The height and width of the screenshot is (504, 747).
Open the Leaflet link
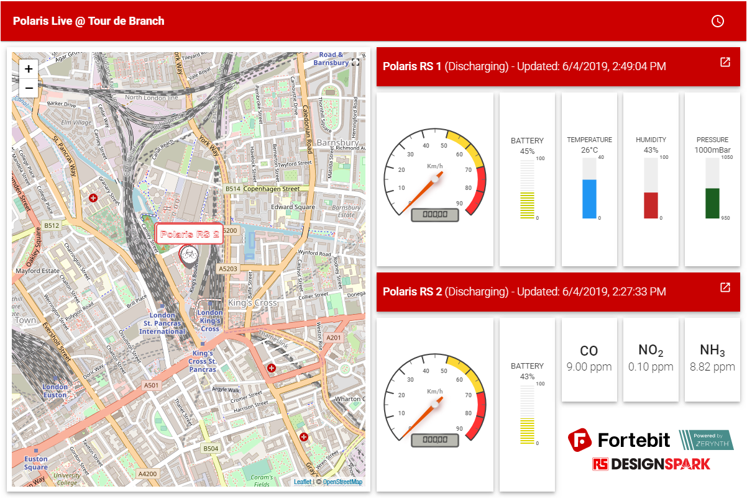tap(303, 482)
